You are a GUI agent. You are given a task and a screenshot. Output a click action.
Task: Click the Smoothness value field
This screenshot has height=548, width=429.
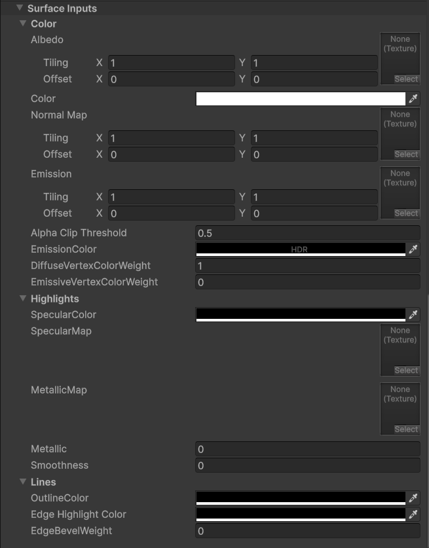(308, 466)
